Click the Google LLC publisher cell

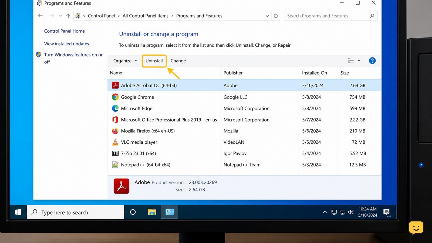point(235,97)
